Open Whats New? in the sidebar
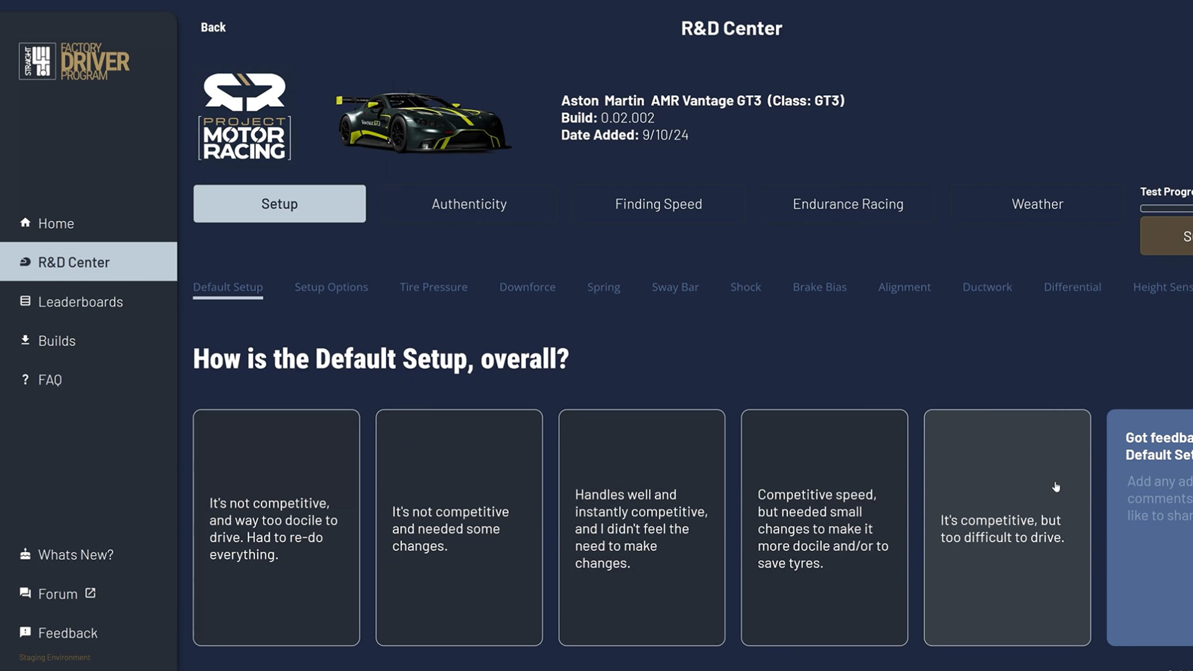The image size is (1193, 671). [88, 554]
